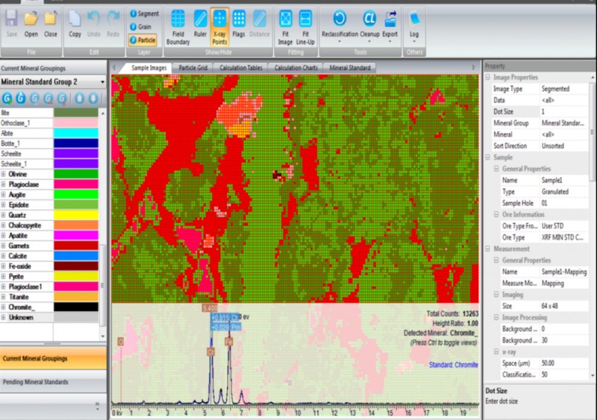Expand the Olivine mineral tree node
597x420 pixels.
4,174
